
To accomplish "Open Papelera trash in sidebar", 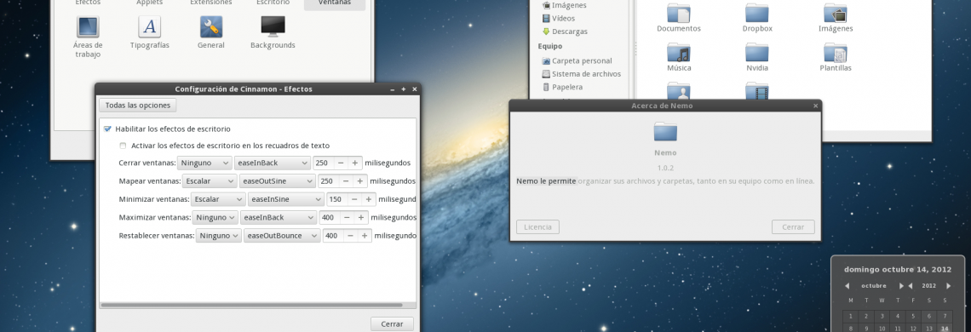I will (x=561, y=88).
